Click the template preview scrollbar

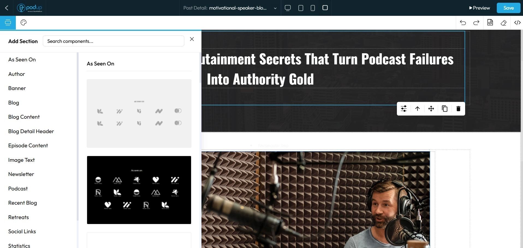[200, 68]
